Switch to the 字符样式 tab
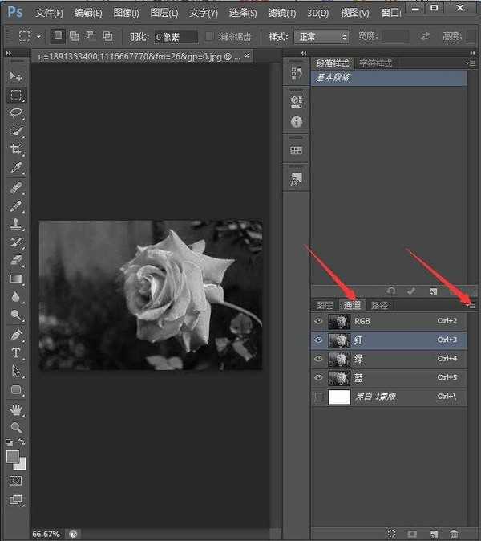Image resolution: width=481 pixels, height=541 pixels. (374, 63)
